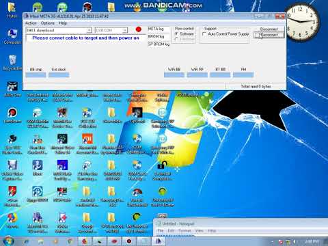Open the Bandicam red-circle desktop shortcut
The image size is (328, 246).
[x=12, y=115]
